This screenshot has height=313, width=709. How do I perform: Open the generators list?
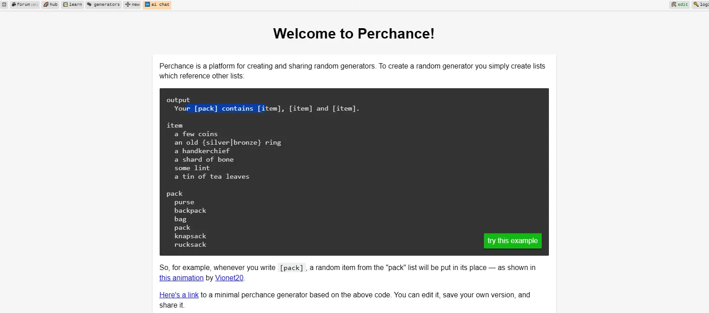coord(104,4)
